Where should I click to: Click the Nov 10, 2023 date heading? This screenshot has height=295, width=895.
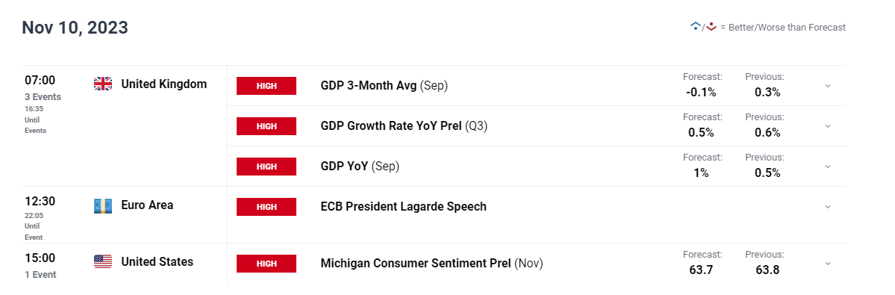[x=75, y=28]
